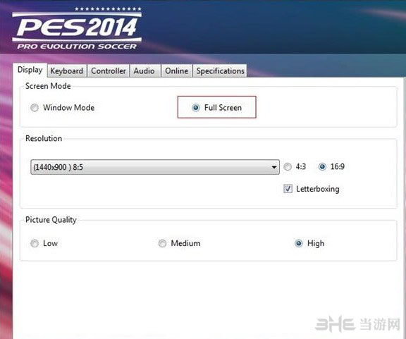Go to the Audio tab
Viewport: 406px width, 339px height.
pyautogui.click(x=144, y=71)
